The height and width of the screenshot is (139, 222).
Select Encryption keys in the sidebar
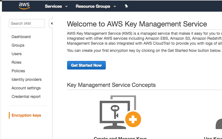point(26,115)
